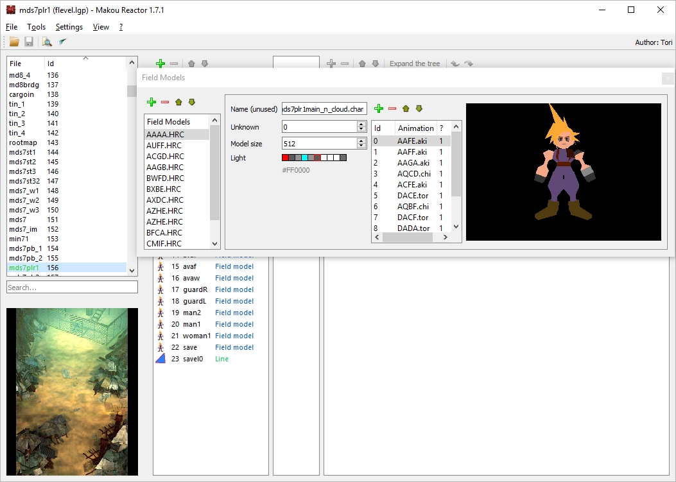The height and width of the screenshot is (482, 676).
Task: Click Expand the tree button
Action: point(415,64)
